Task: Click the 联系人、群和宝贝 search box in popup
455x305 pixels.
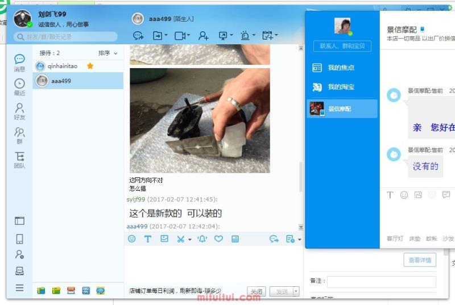Action: (342, 46)
